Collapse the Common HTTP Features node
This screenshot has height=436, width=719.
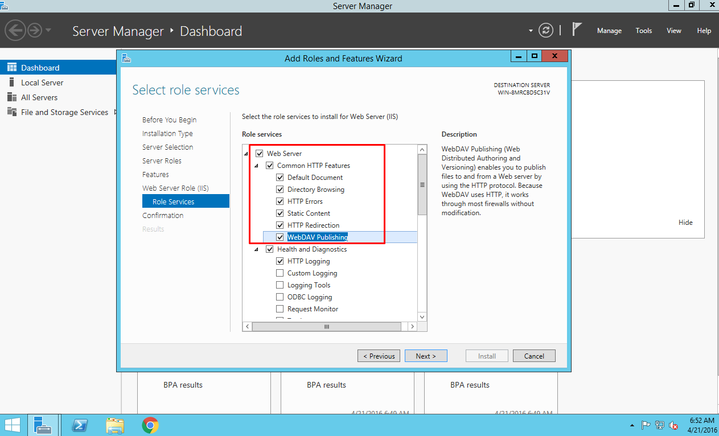pos(256,166)
